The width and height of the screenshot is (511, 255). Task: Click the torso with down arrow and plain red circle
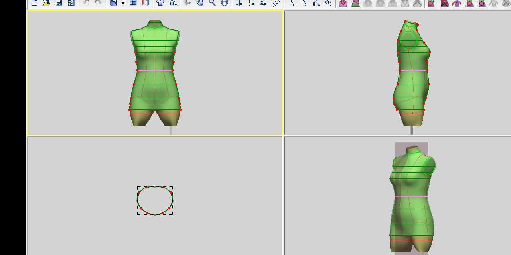point(469,3)
